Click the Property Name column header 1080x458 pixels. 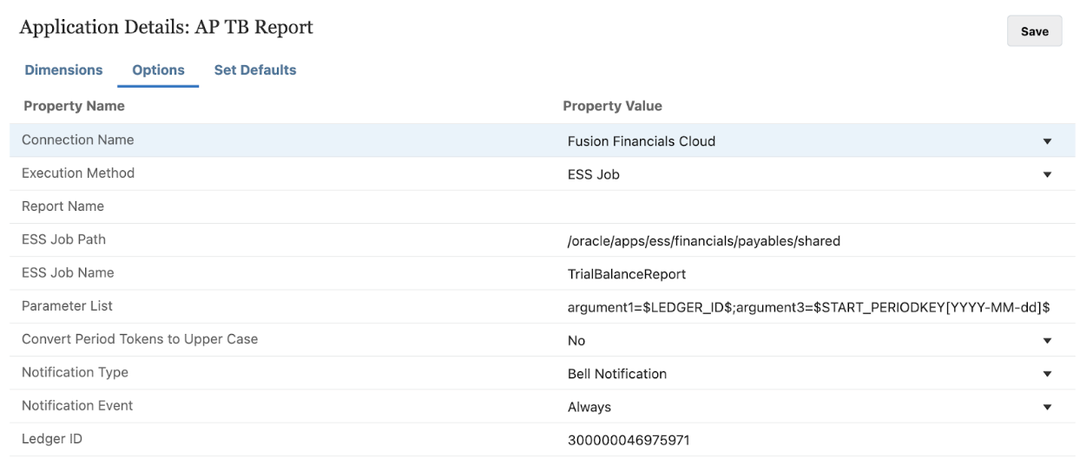tap(74, 106)
